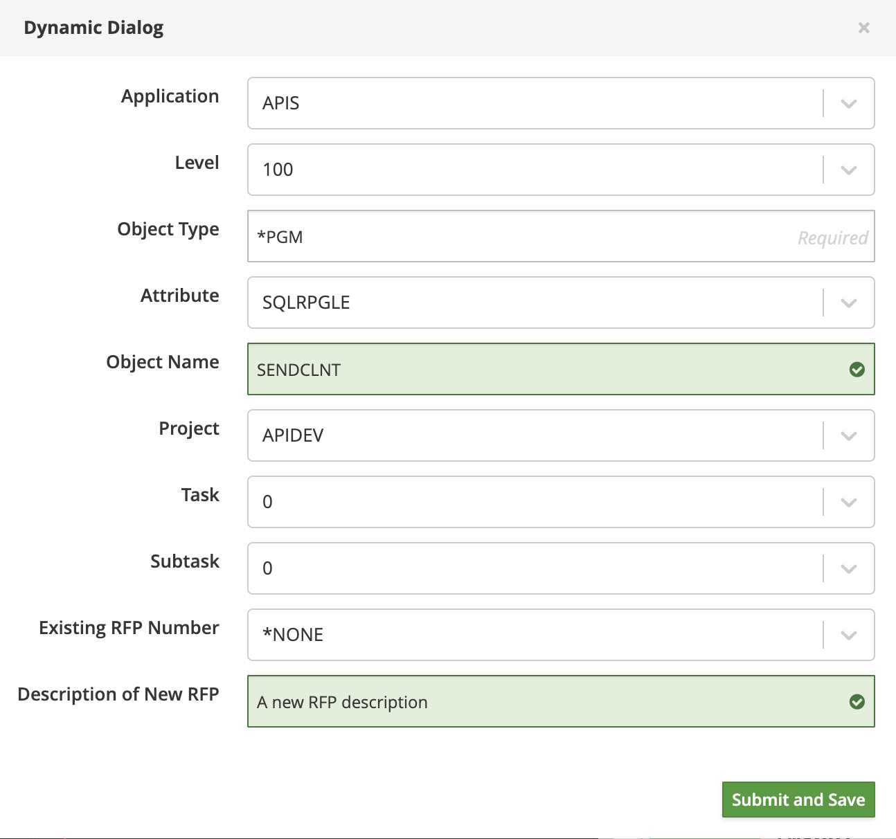Click the Dynamic Dialog title text

(93, 28)
